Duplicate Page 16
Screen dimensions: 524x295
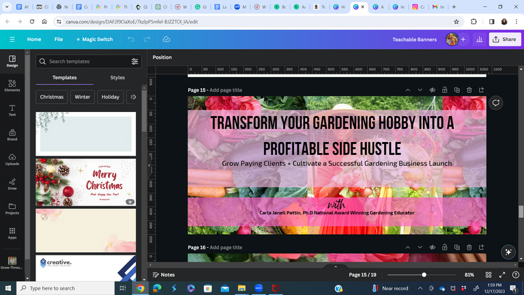click(457, 247)
